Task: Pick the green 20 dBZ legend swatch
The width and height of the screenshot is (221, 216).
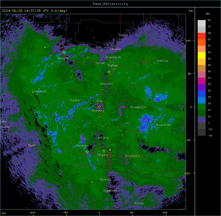Action: tap(202, 107)
